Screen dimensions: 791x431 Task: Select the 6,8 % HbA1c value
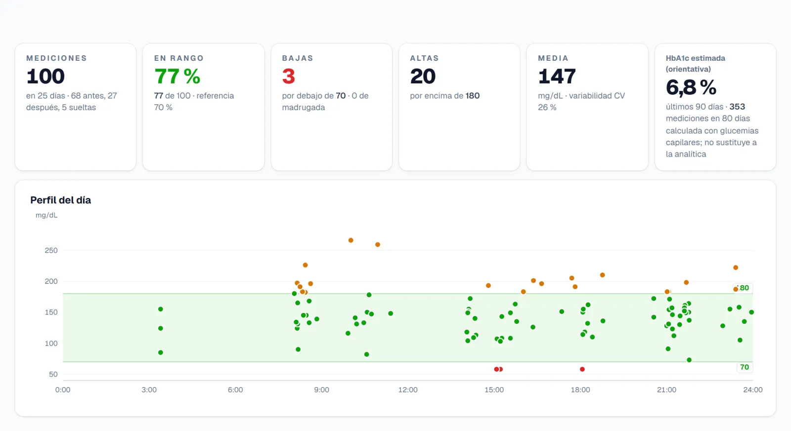coord(691,88)
